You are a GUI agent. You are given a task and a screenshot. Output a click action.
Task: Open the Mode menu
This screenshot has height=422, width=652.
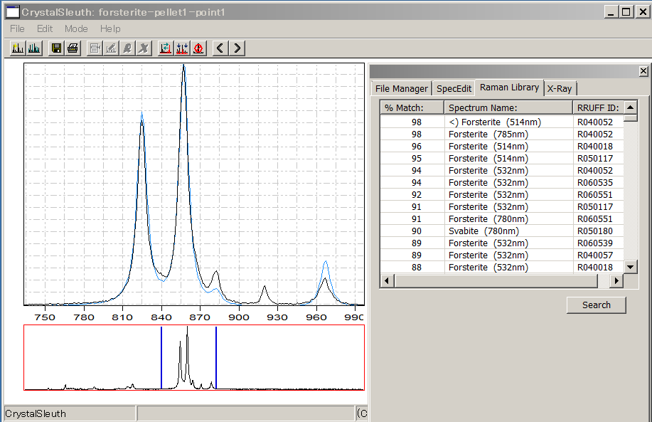[76, 28]
